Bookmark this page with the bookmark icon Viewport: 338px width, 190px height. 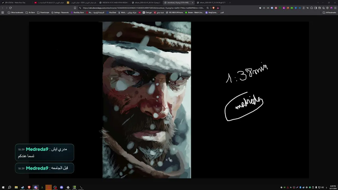coord(75,8)
